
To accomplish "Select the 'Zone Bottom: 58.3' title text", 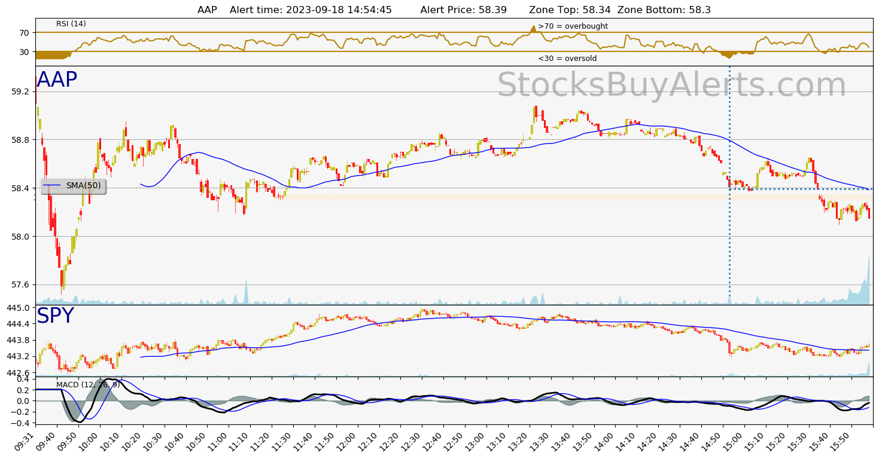I will [664, 10].
